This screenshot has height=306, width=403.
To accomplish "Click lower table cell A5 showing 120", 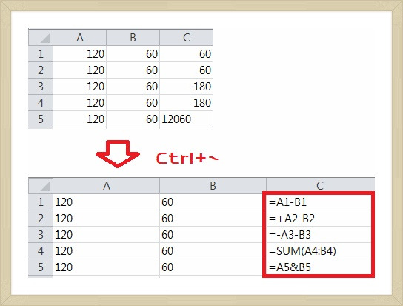I will tap(107, 267).
